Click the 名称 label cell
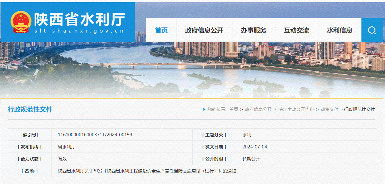The width and height of the screenshot is (385, 184). [30, 171]
